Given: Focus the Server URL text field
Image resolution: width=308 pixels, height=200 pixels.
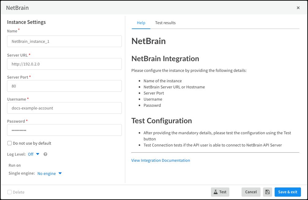Looking at the screenshot, I should click(64, 64).
